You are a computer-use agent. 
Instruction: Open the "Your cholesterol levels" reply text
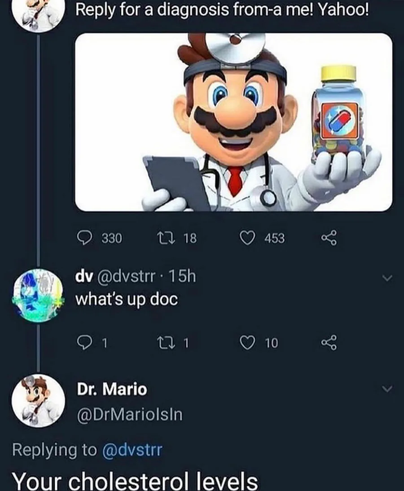135,481
